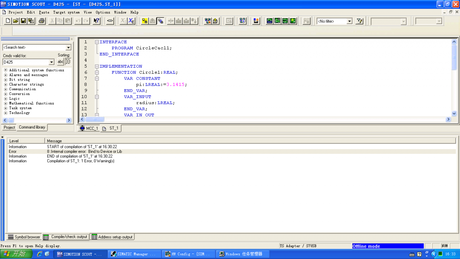Close the command library panel with X
Image resolution: width=460 pixels, height=259 pixels.
pyautogui.click(x=72, y=39)
